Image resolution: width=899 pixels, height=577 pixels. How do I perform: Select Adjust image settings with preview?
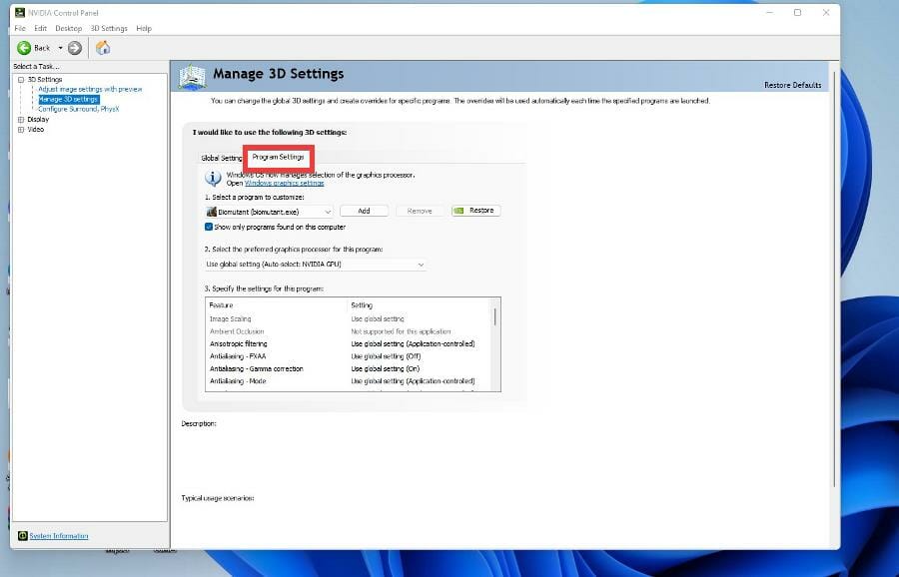[x=90, y=90]
